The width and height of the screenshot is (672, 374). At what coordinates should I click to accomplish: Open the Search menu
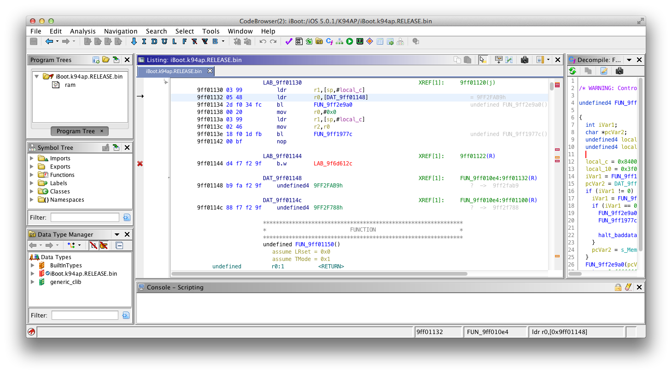pos(156,31)
